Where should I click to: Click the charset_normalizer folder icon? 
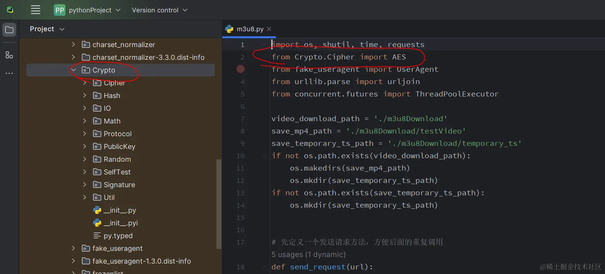(x=86, y=45)
